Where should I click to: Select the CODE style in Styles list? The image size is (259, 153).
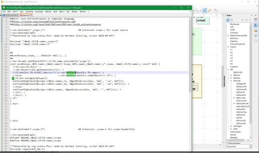(232, 30)
